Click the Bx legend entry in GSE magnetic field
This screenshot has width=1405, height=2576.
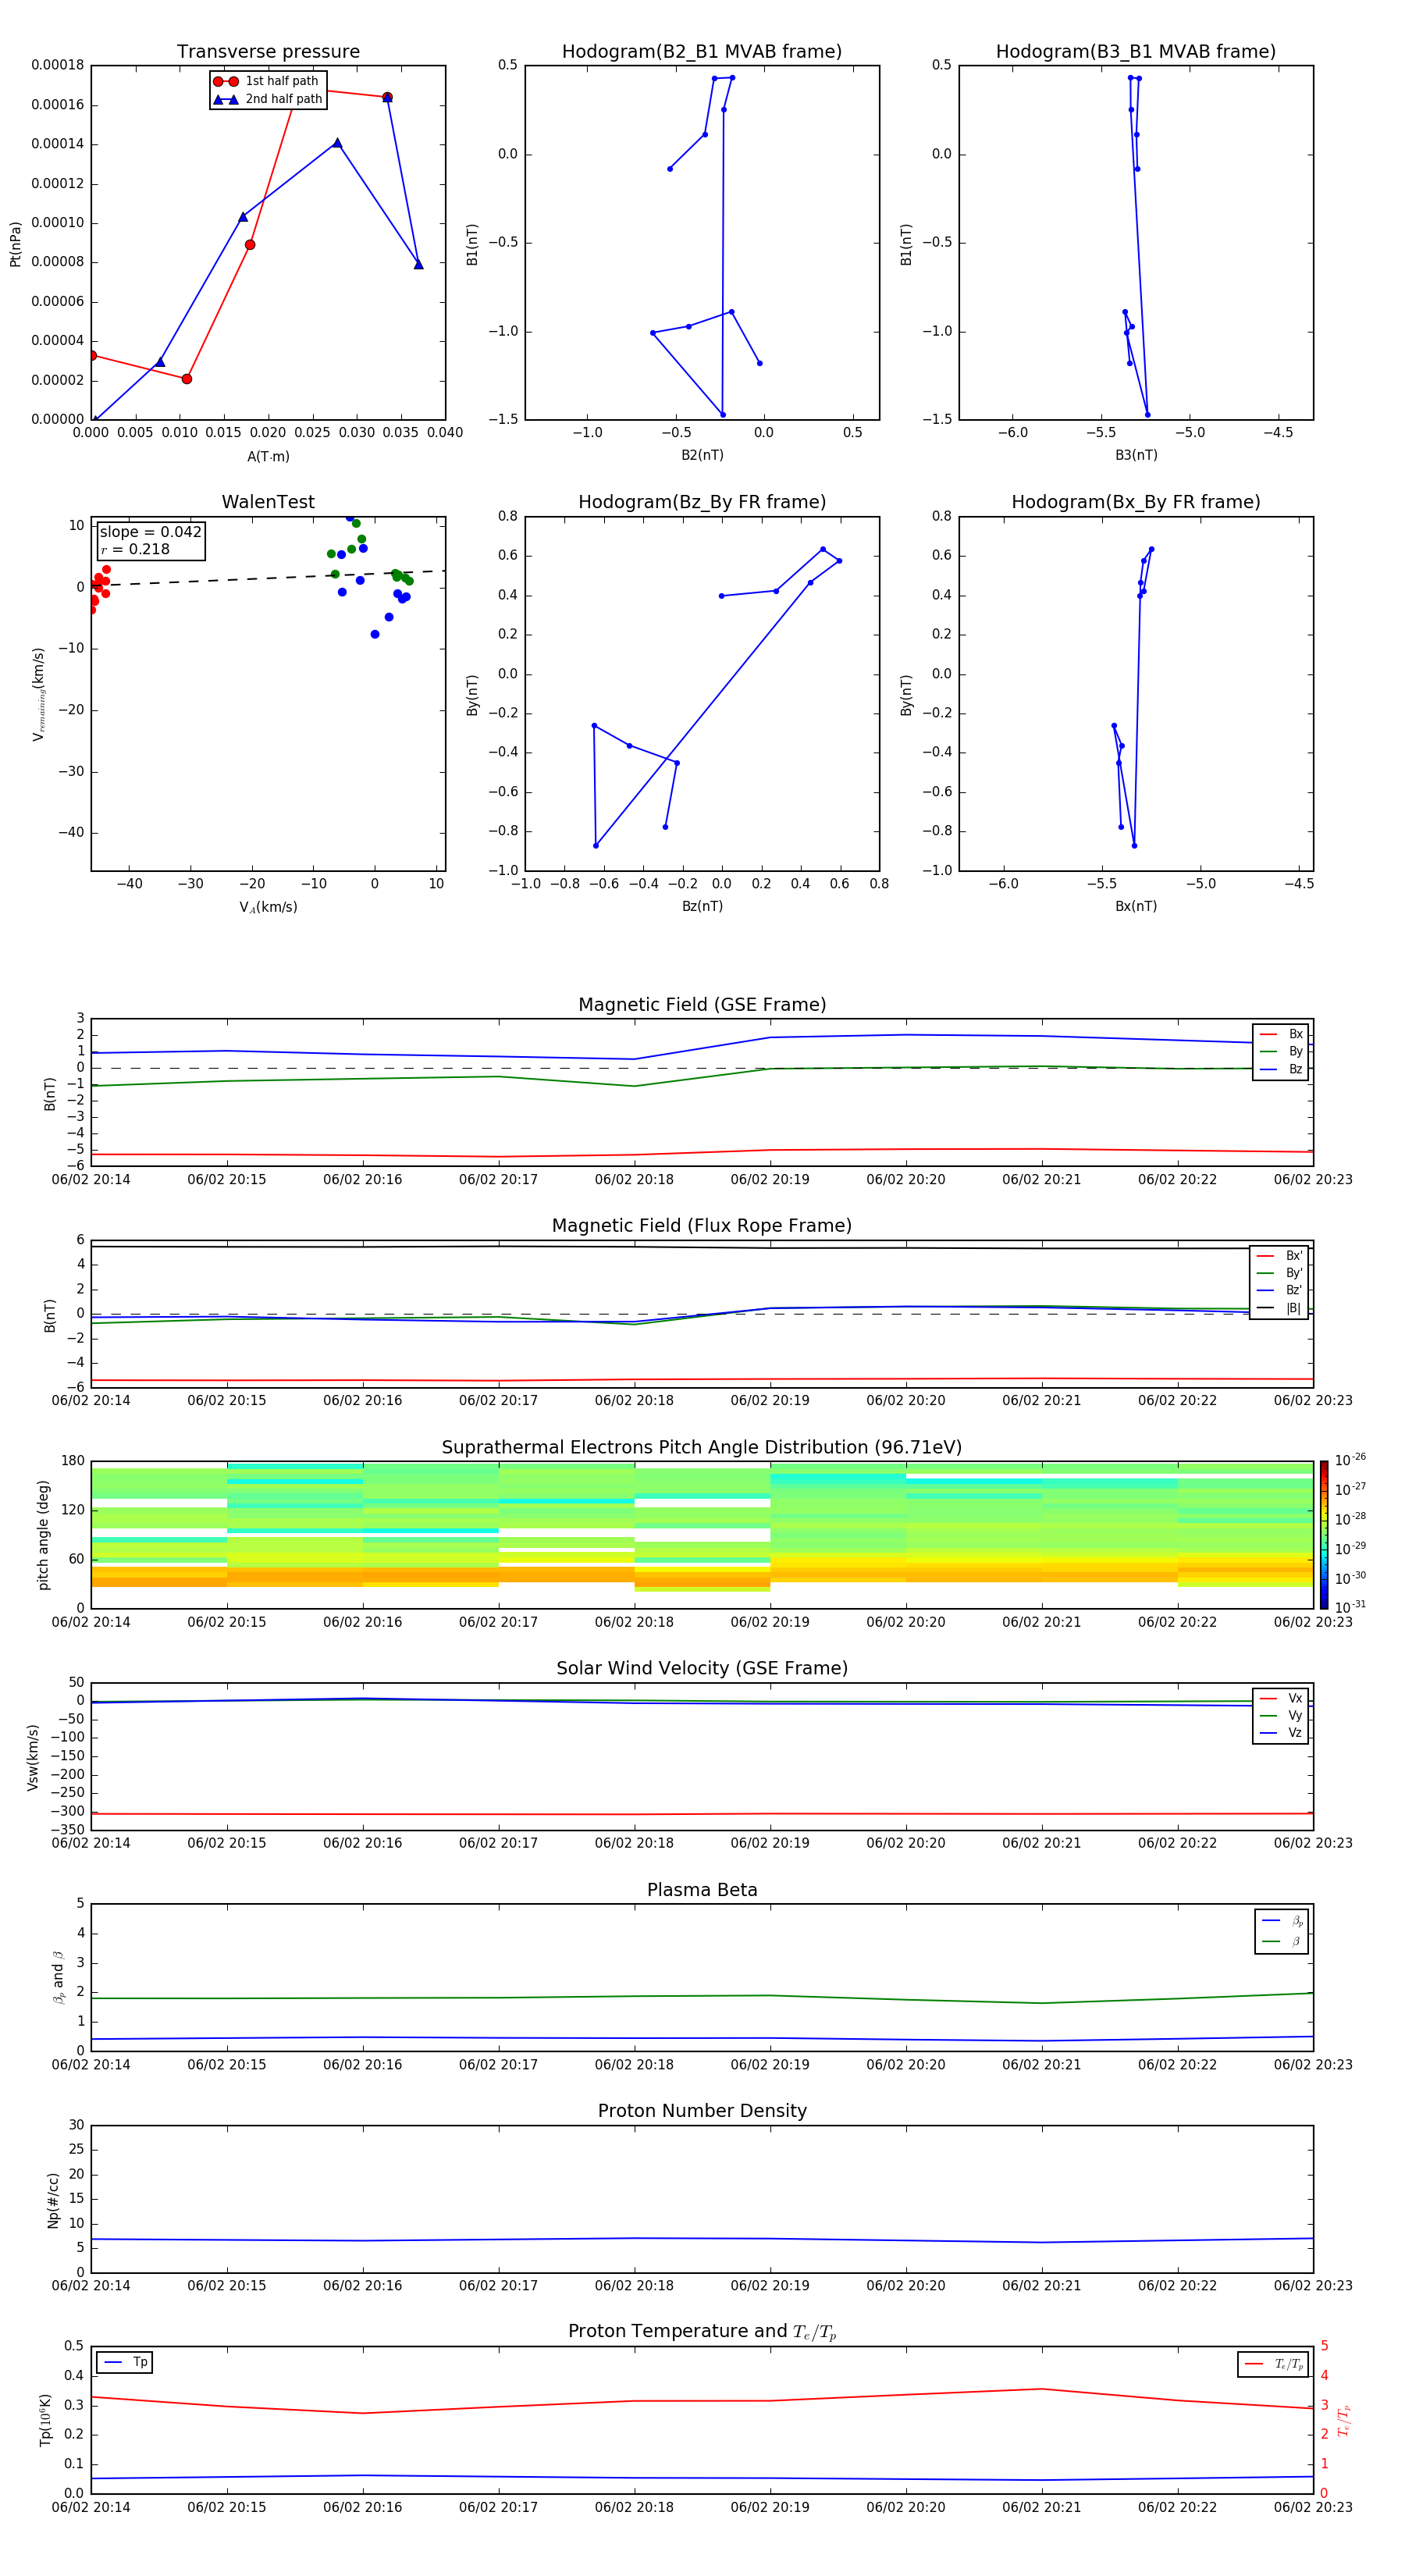[x=1281, y=1034]
